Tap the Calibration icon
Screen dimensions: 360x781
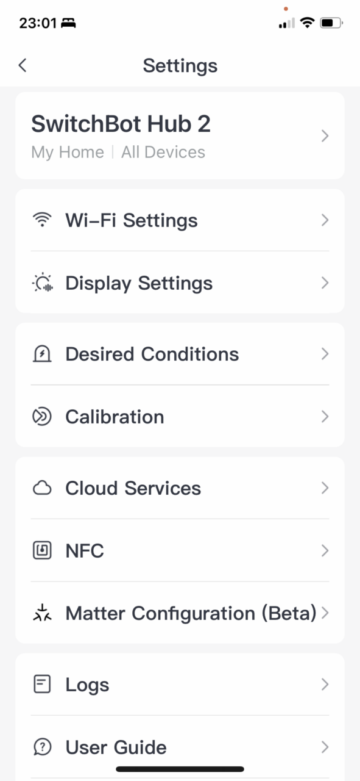coord(41,417)
